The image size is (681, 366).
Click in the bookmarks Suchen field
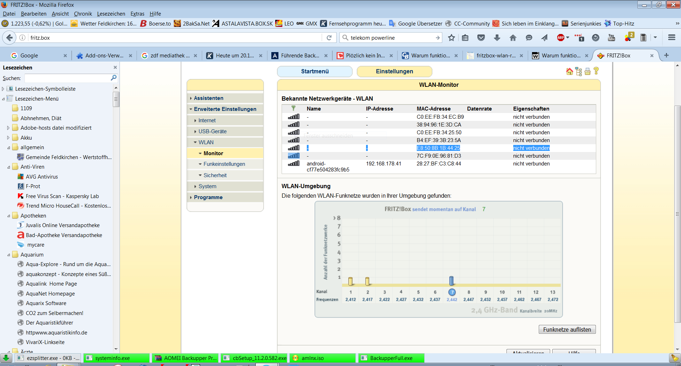(x=67, y=78)
